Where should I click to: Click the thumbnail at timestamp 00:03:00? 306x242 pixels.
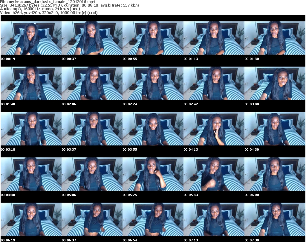coord(275,83)
